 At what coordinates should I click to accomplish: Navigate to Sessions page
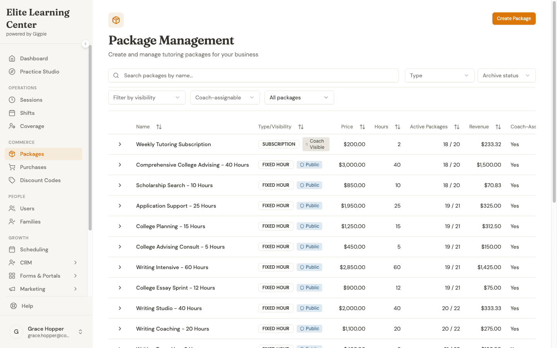[43, 100]
